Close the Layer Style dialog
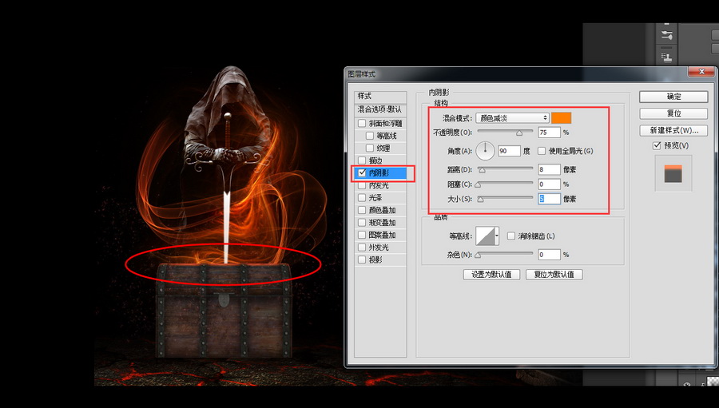 [704, 73]
